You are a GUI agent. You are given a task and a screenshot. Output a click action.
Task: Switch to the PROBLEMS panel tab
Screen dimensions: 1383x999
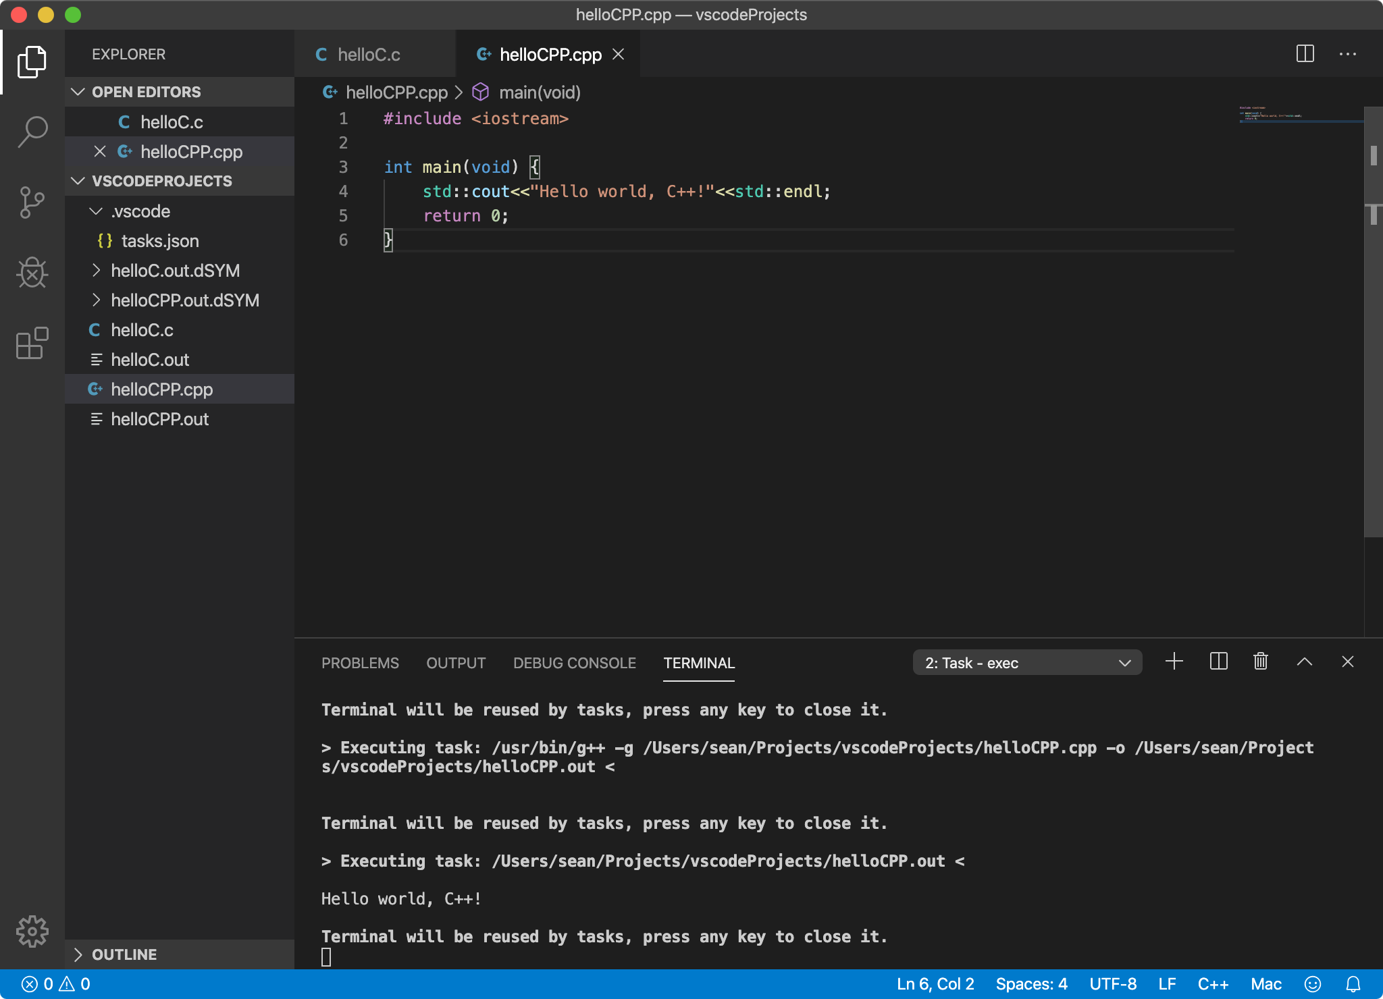tap(360, 663)
